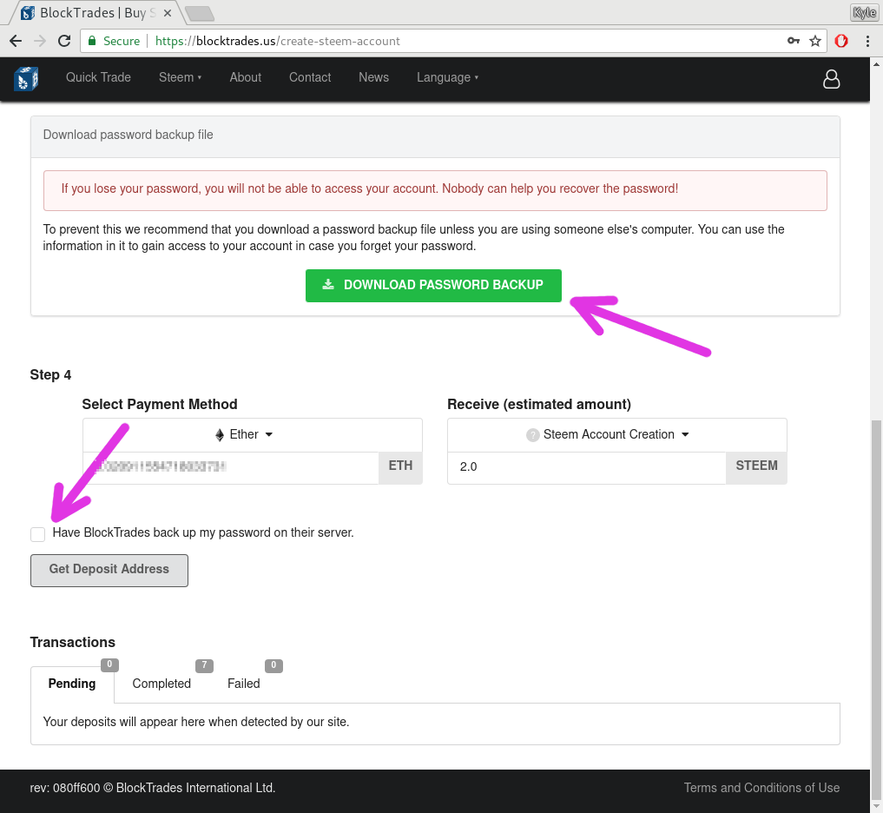This screenshot has height=813, width=883.
Task: Click the Select Payment Method label
Action: [x=160, y=404]
